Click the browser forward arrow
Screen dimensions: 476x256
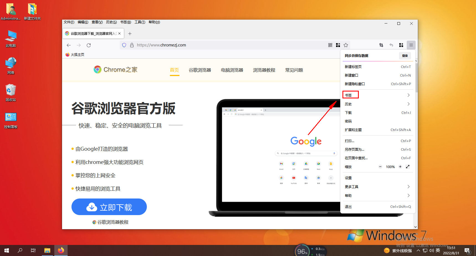pyautogui.click(x=79, y=45)
